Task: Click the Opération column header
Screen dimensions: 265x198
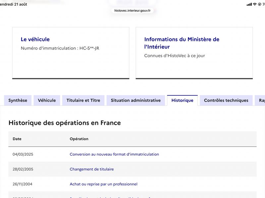Action: [x=79, y=139]
